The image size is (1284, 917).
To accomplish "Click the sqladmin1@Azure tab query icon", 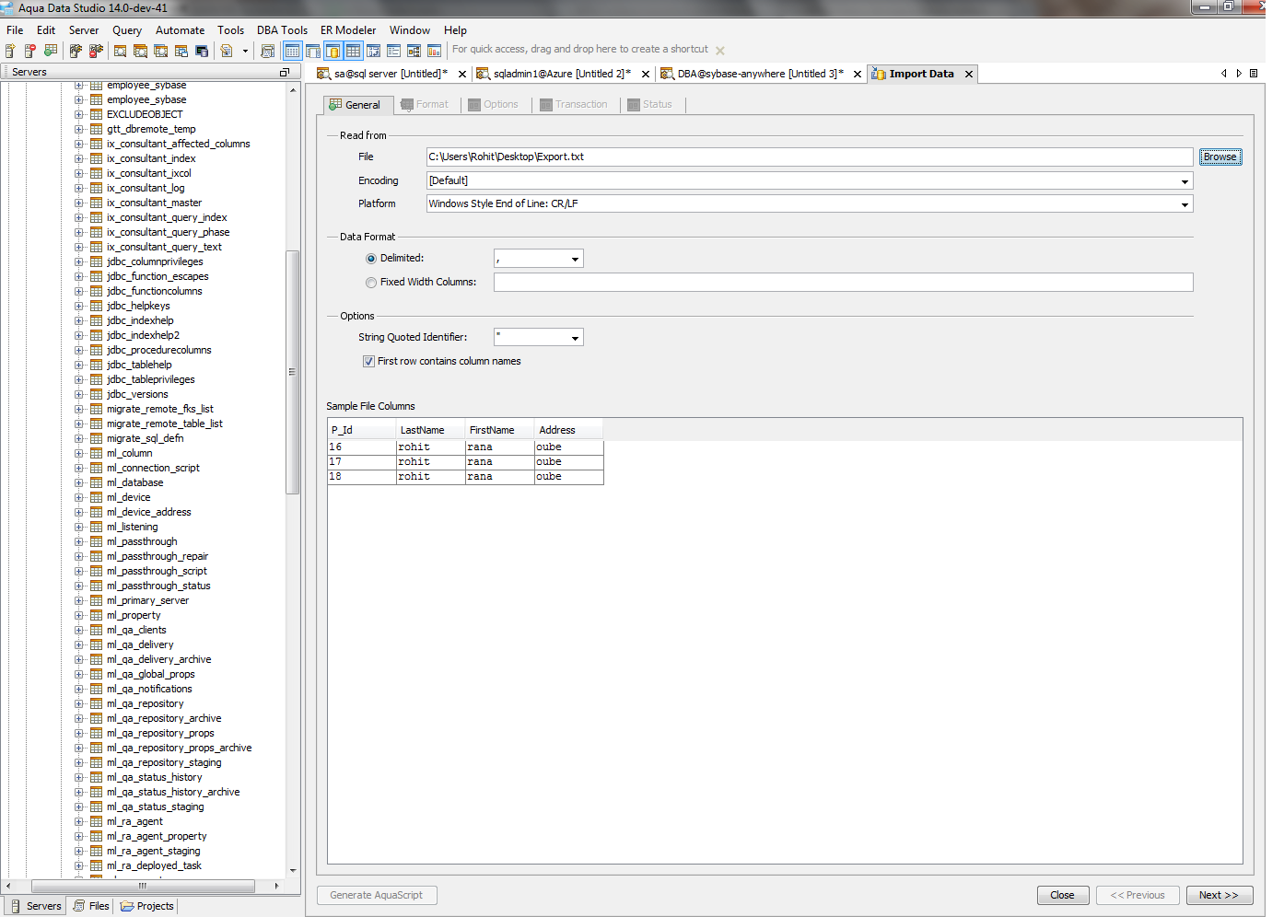I will tap(483, 74).
